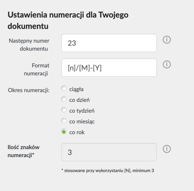Click info icon next to Ilość znaków numeracji
Screen dimensions: 194x191
click(x=167, y=149)
